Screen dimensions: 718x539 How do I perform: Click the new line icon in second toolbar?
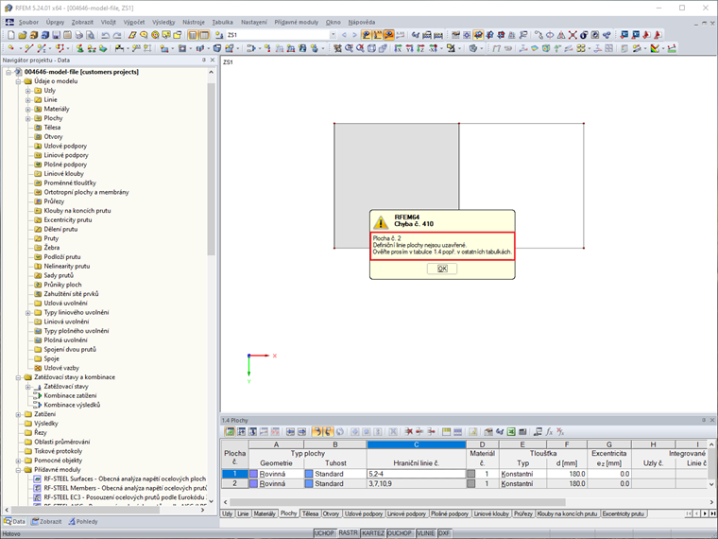[28, 48]
